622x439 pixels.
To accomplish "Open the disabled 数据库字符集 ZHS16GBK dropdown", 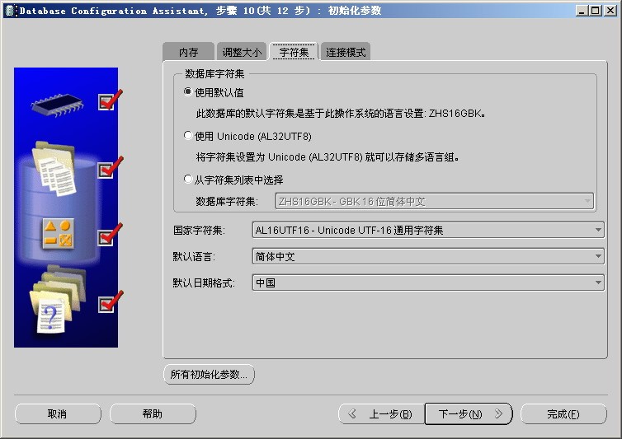I will point(435,201).
